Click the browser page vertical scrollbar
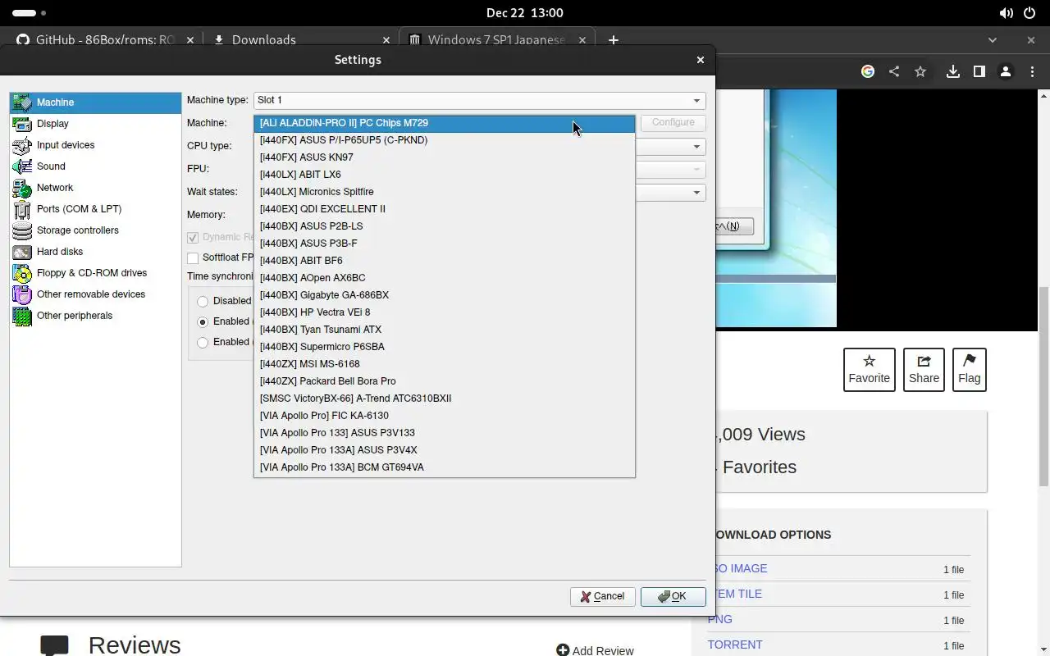 click(1043, 385)
